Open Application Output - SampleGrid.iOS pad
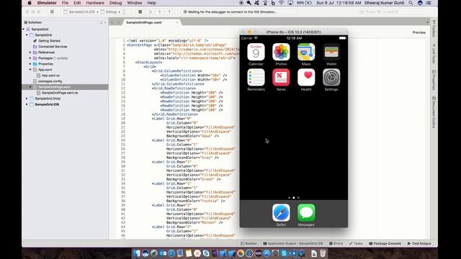Viewport: 461px width, 259px height. pyautogui.click(x=293, y=243)
